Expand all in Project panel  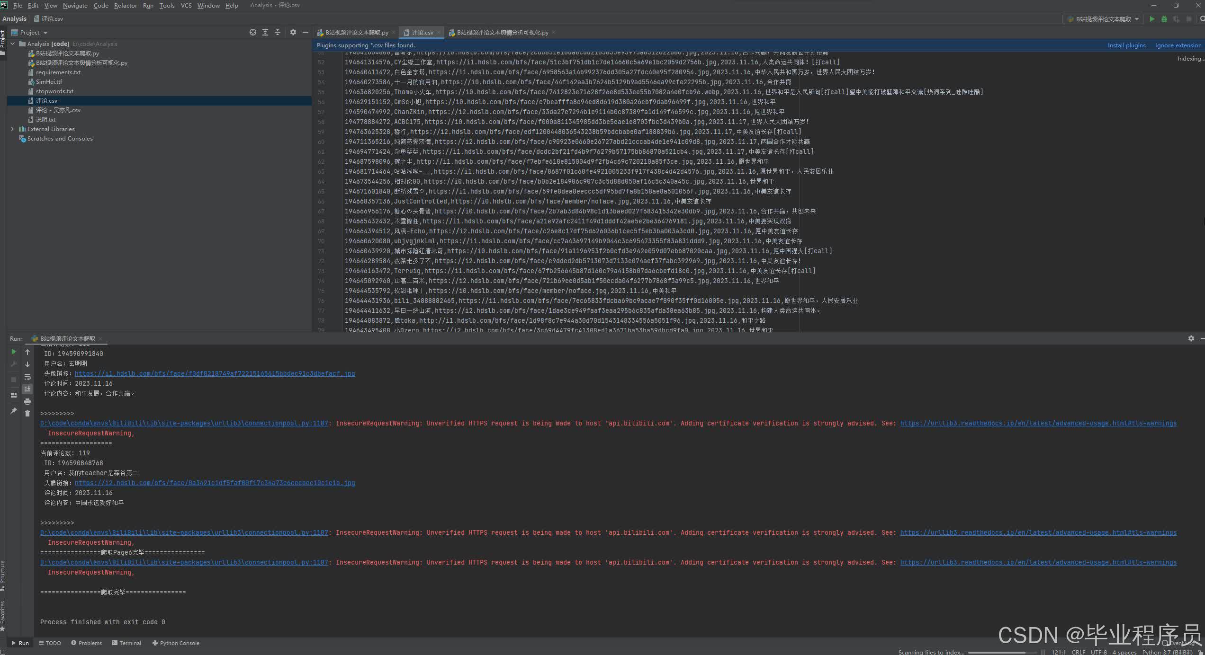(265, 32)
